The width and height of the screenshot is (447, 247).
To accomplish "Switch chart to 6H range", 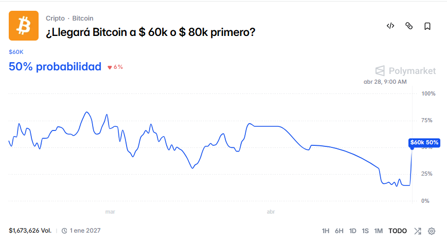I will coord(339,231).
